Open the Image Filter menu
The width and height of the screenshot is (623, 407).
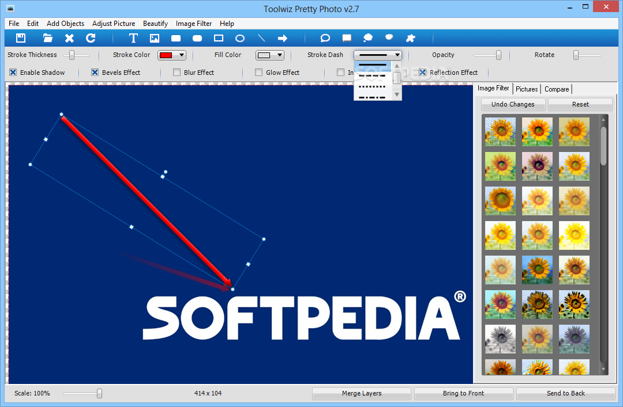tap(194, 24)
